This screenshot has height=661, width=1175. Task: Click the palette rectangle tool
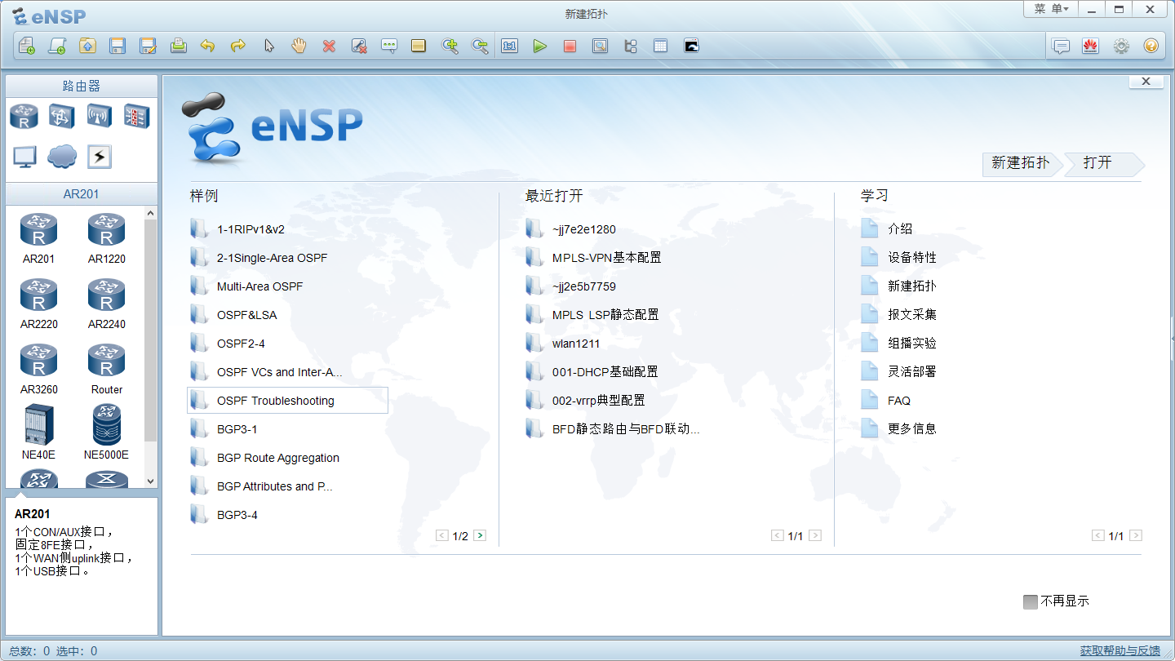click(419, 46)
